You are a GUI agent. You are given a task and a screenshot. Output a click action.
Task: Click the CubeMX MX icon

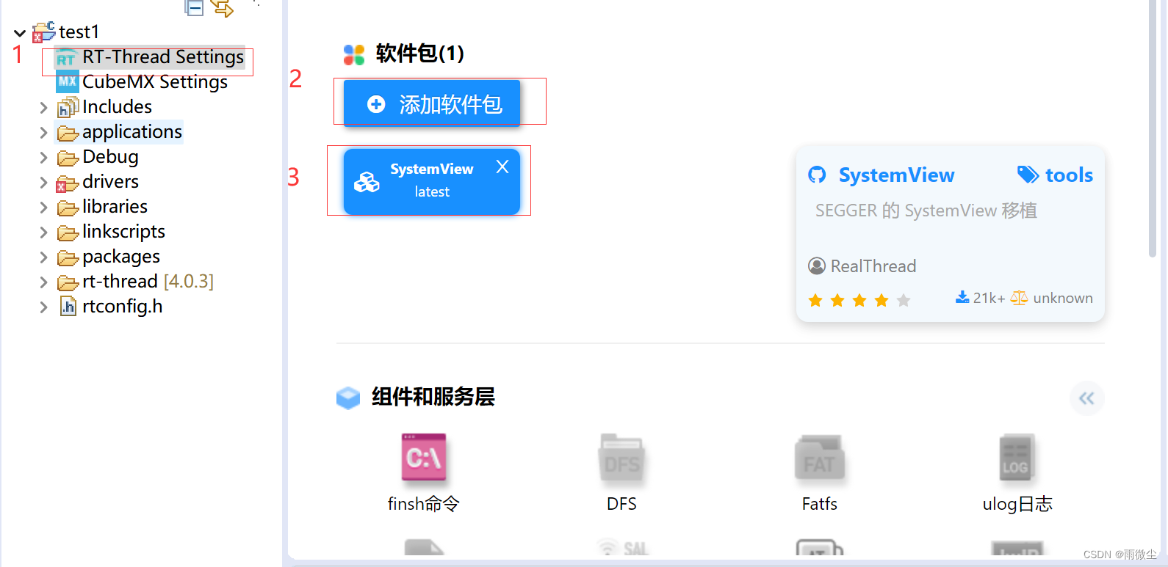coord(67,82)
